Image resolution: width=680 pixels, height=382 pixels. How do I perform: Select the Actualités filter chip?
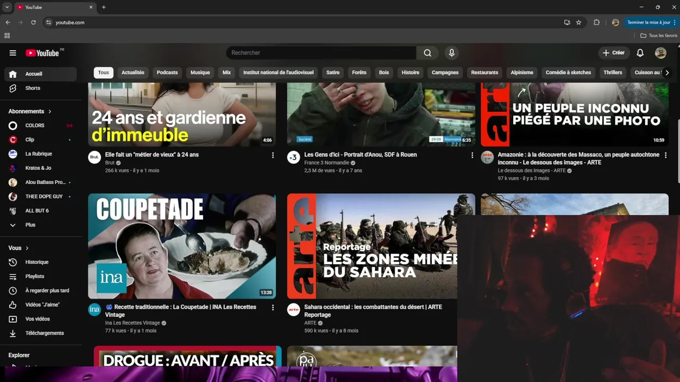pos(133,73)
